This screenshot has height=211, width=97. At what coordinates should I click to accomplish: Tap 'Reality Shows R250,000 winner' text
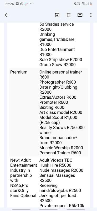[x=62, y=130]
